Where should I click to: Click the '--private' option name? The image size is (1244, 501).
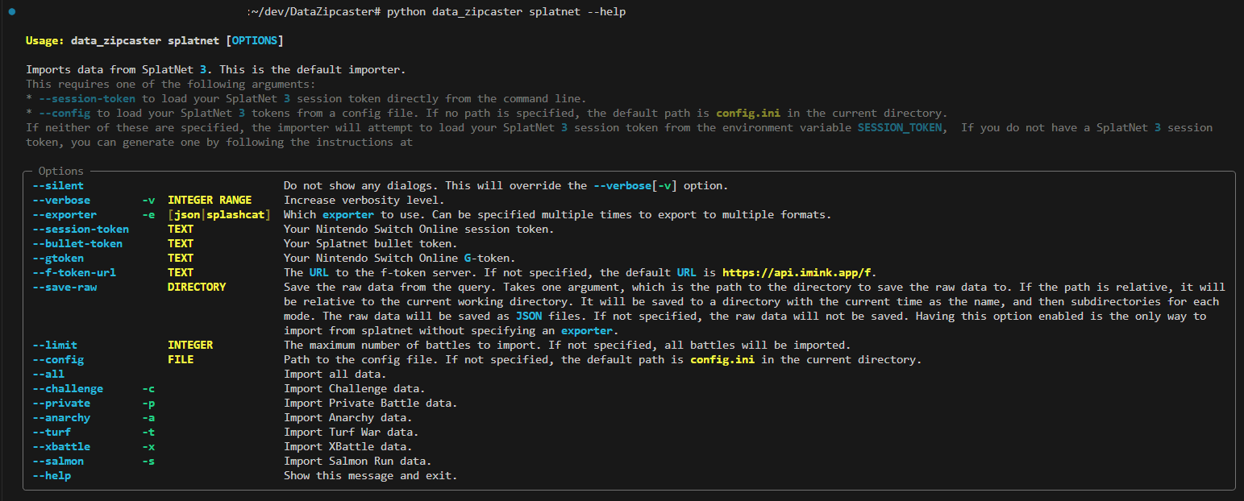point(61,404)
